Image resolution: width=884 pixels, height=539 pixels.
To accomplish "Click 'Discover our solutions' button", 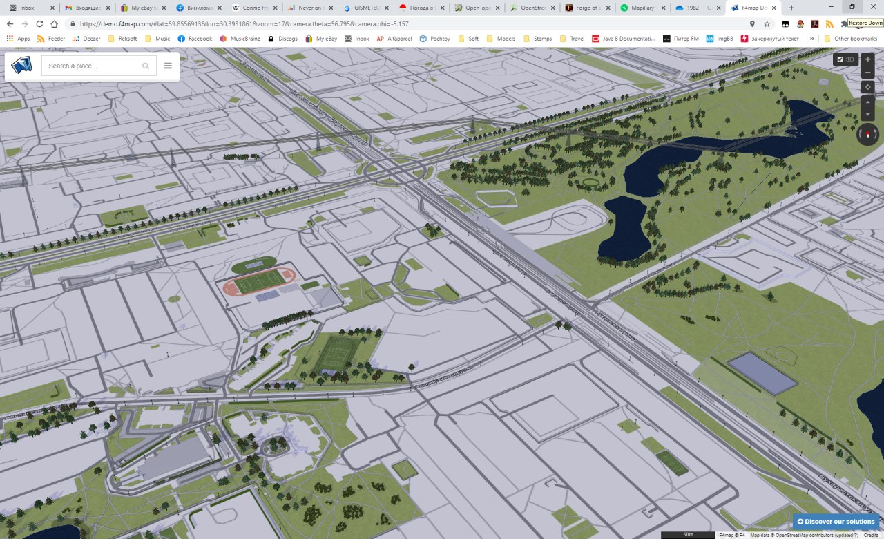I will tap(836, 521).
